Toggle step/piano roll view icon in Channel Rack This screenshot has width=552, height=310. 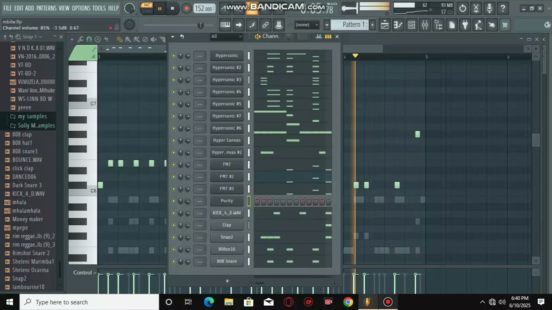point(328,37)
